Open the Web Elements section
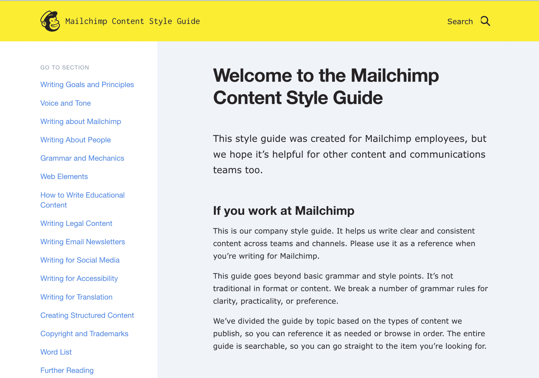This screenshot has height=378, width=539. tap(64, 176)
